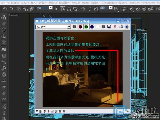160x120 pixels.
Task: Toggle the blue channel button
Action: point(92,27)
